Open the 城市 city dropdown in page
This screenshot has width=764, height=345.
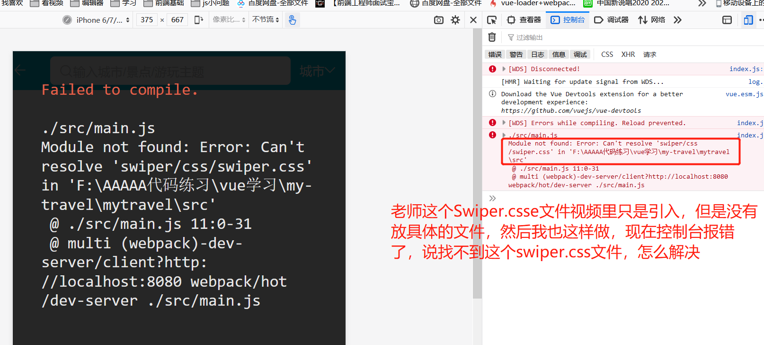pyautogui.click(x=317, y=71)
